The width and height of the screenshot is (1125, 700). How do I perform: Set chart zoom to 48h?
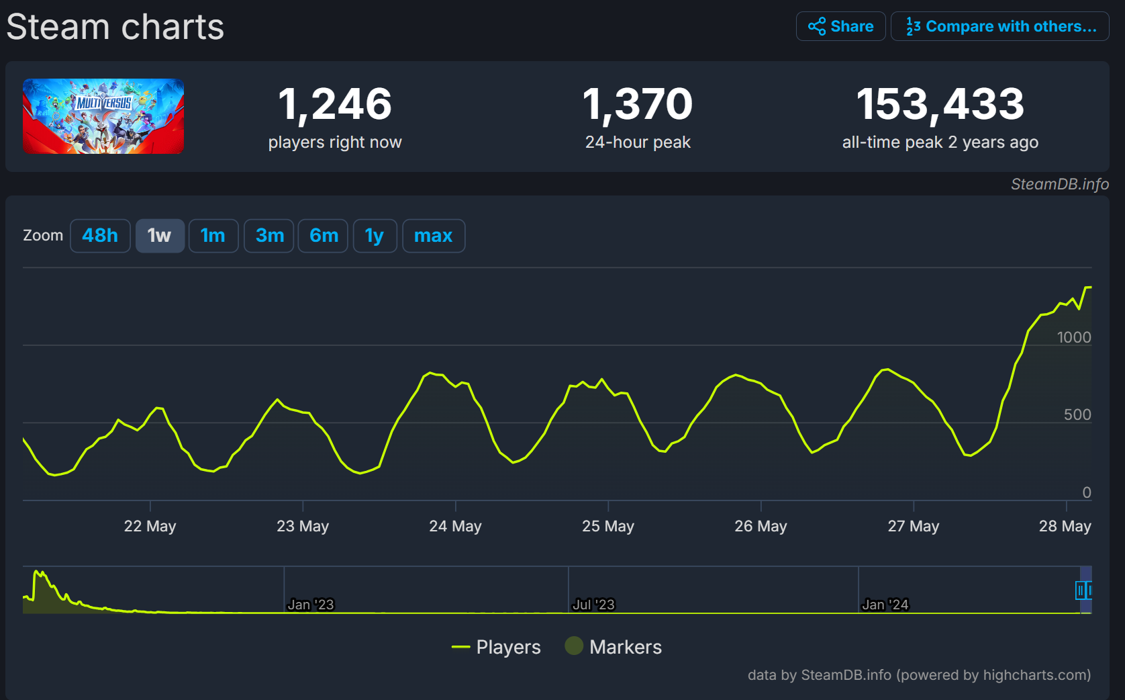click(x=100, y=236)
